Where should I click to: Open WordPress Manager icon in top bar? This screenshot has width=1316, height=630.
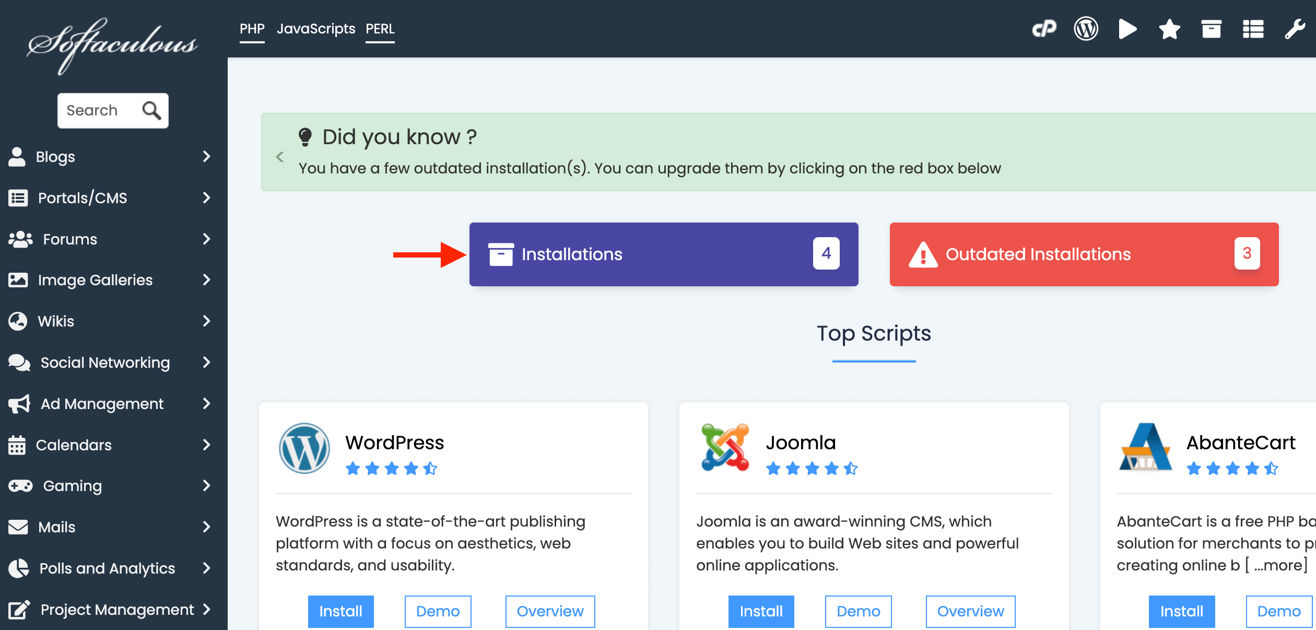coord(1086,29)
